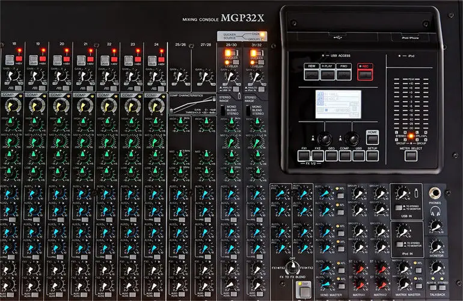Toggle channel 18 +48V phantom power switch
Viewport: 463px width, 301px height.
(x=19, y=60)
